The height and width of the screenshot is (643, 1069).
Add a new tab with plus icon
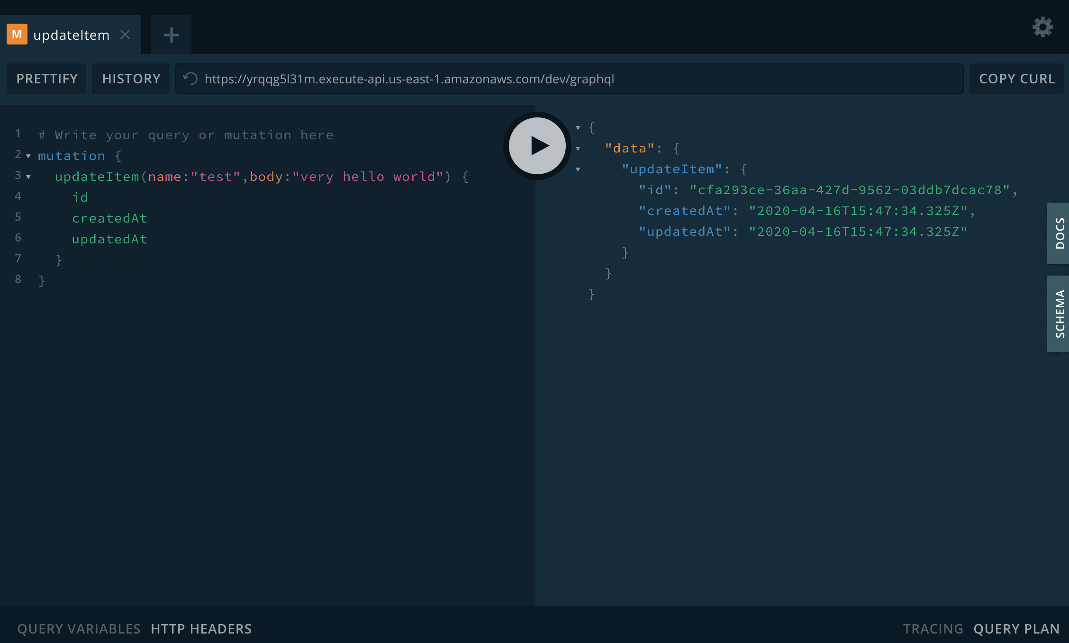[171, 35]
